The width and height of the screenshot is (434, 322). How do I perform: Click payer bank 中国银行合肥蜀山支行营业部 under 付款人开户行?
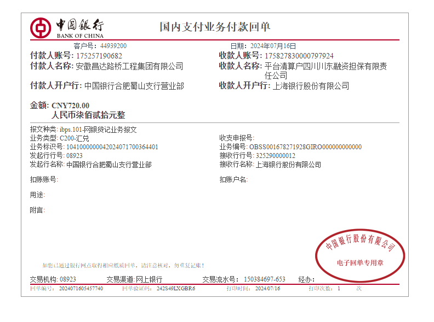pos(134,86)
